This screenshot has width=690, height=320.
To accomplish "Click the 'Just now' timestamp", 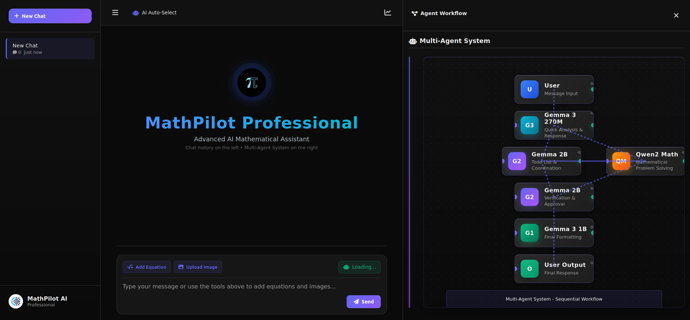I will (33, 52).
